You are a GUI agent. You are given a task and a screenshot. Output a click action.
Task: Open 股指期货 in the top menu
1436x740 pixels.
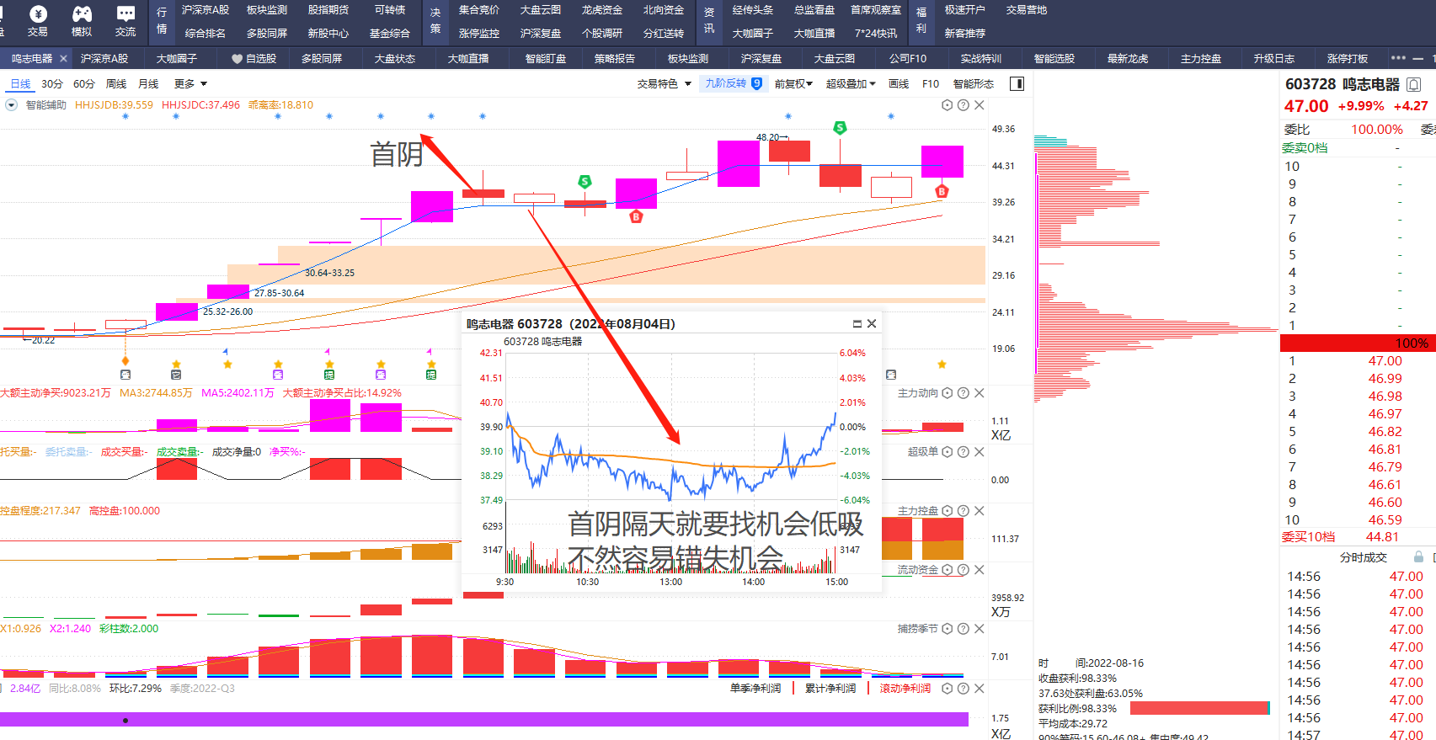click(x=328, y=10)
